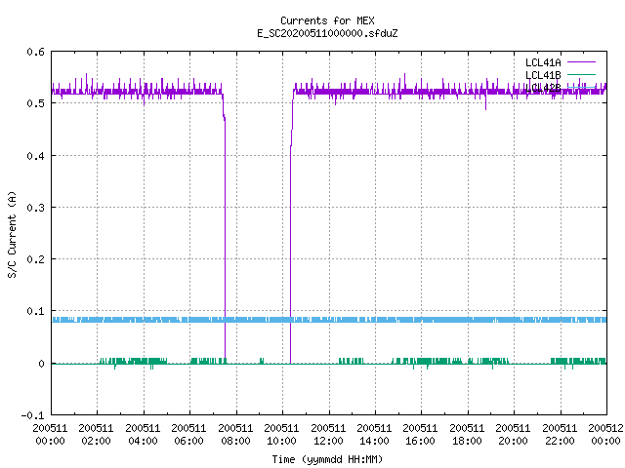
Task: Click the 200511 12:00 x-axis label
Action: click(x=328, y=434)
